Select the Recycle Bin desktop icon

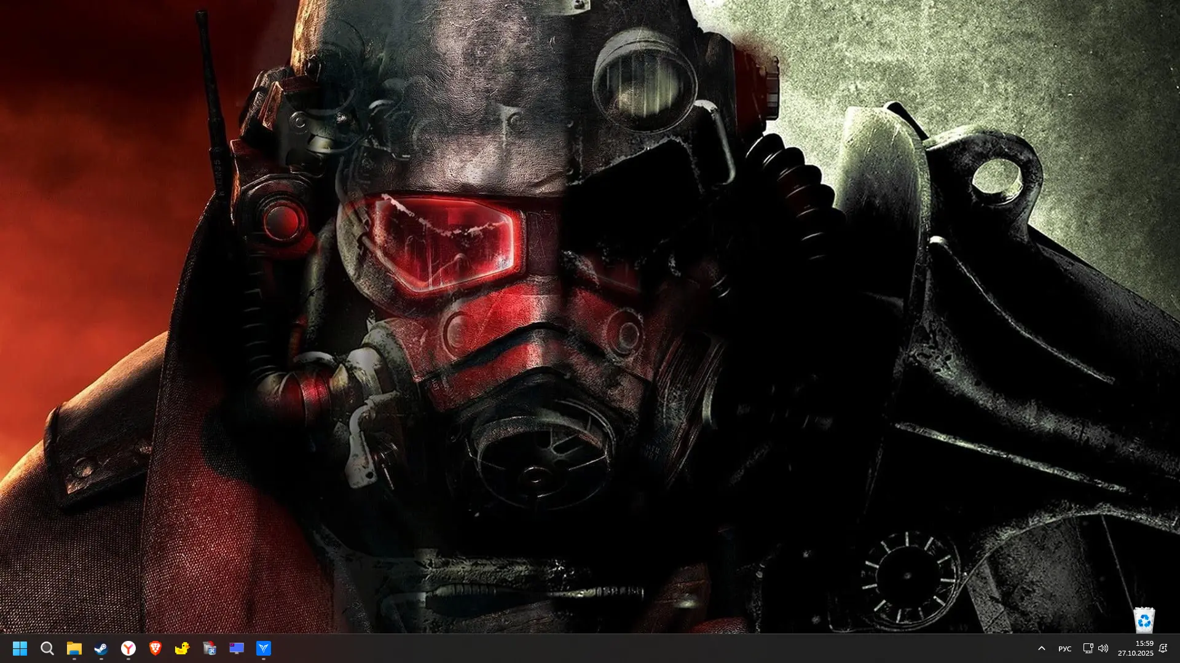click(x=1144, y=620)
